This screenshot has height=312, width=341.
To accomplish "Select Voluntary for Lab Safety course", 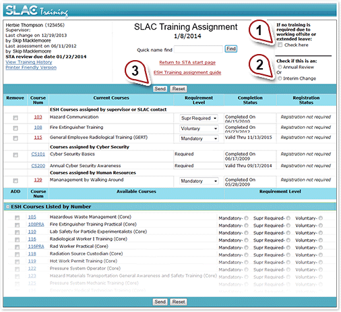I will pos(321,233).
